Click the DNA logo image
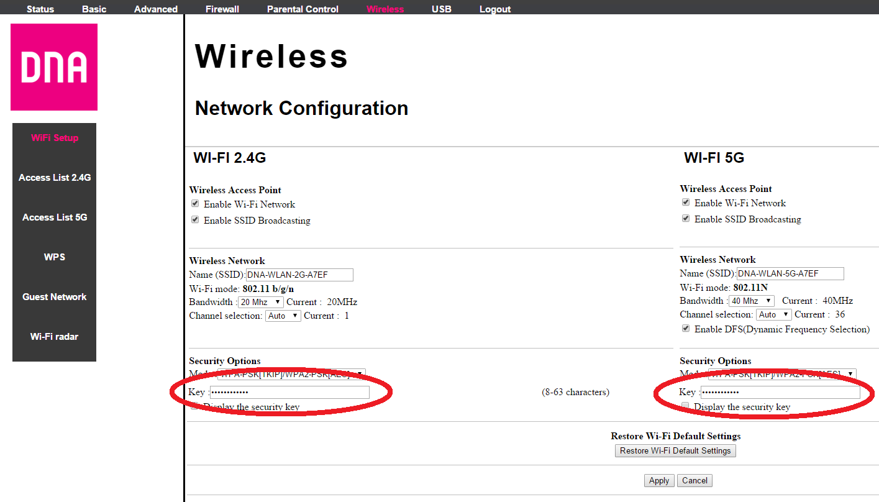Image resolution: width=879 pixels, height=502 pixels. [x=54, y=67]
